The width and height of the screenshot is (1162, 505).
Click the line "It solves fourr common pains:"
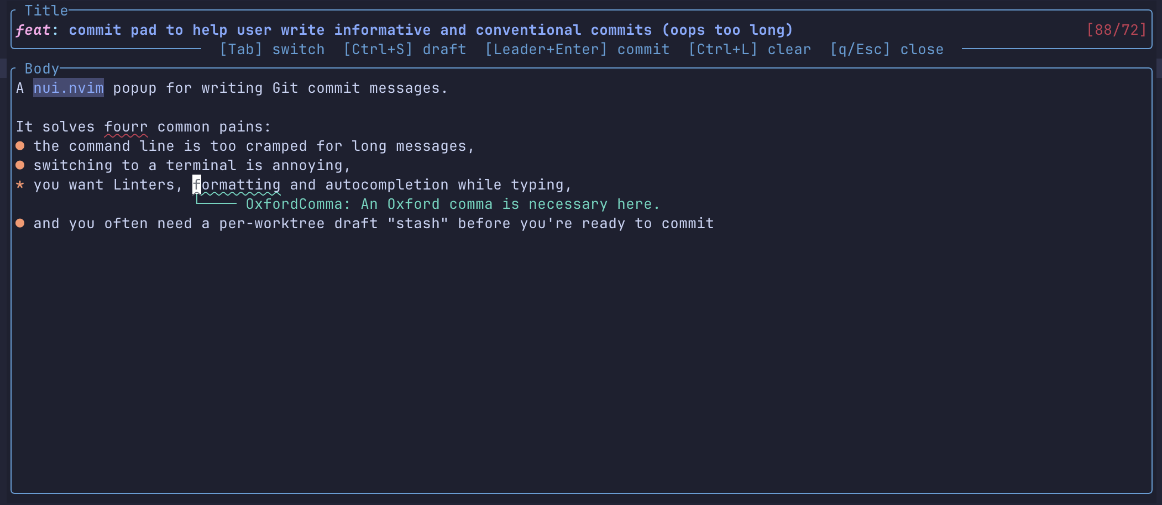point(144,127)
